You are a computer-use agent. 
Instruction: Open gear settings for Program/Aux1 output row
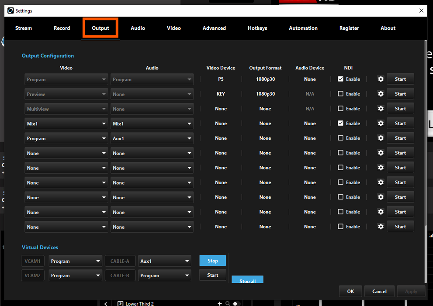click(x=381, y=138)
